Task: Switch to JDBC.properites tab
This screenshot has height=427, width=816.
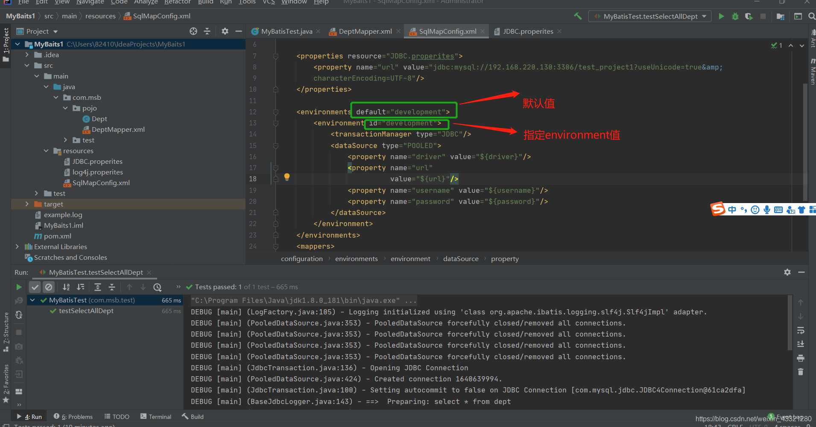Action: (528, 31)
